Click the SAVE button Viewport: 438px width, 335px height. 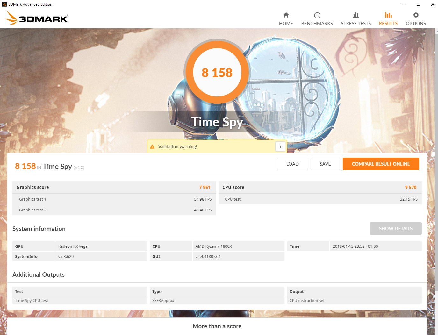[x=325, y=164]
